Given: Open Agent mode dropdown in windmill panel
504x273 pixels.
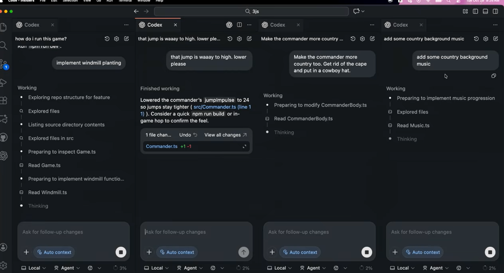Looking at the screenshot, I should pyautogui.click(x=67, y=268).
